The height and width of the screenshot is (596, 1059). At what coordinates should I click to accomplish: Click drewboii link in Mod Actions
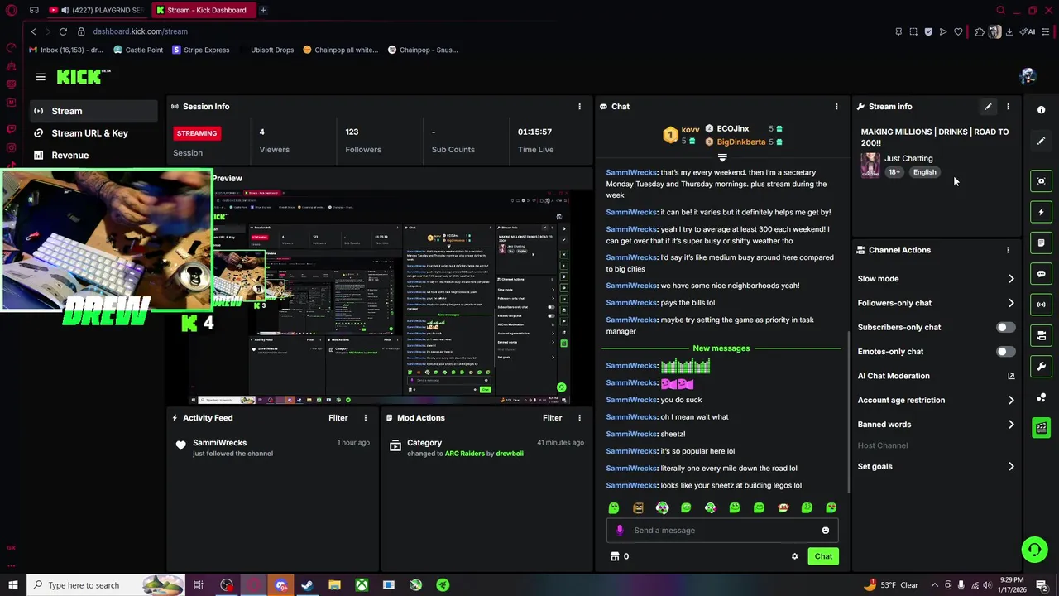[510, 454]
